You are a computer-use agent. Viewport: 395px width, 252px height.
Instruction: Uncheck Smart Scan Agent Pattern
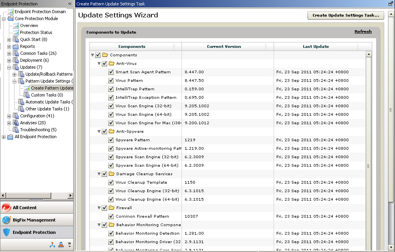[x=111, y=72]
